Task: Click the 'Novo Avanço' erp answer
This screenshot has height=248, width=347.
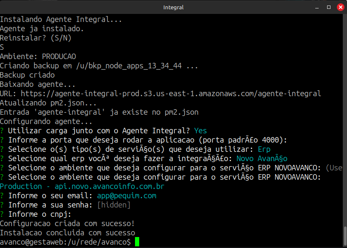Action: pyautogui.click(x=262, y=159)
